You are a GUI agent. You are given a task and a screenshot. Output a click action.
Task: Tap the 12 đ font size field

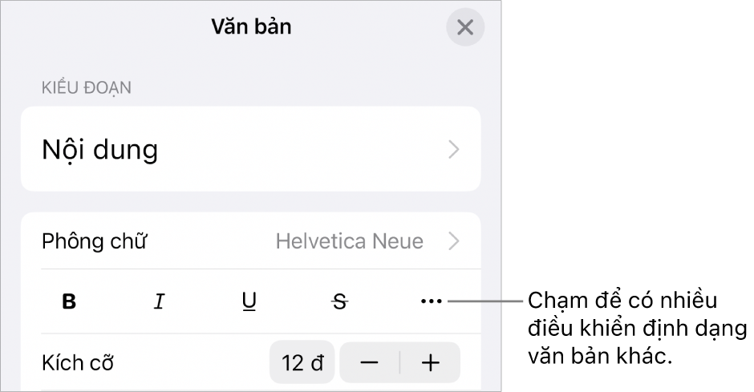302,362
